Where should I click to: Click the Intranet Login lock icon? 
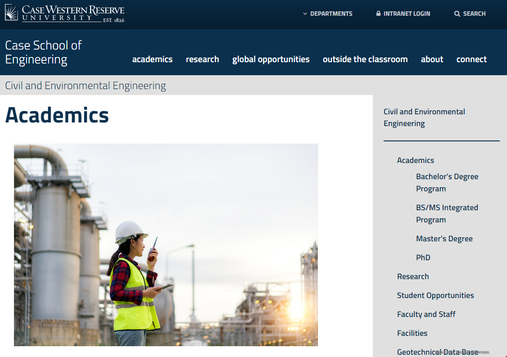point(378,14)
